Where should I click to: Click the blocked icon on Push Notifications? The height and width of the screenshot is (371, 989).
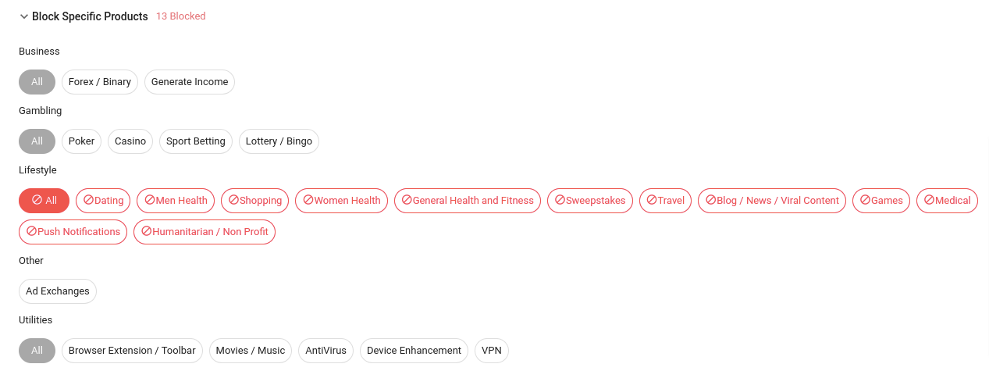(32, 231)
